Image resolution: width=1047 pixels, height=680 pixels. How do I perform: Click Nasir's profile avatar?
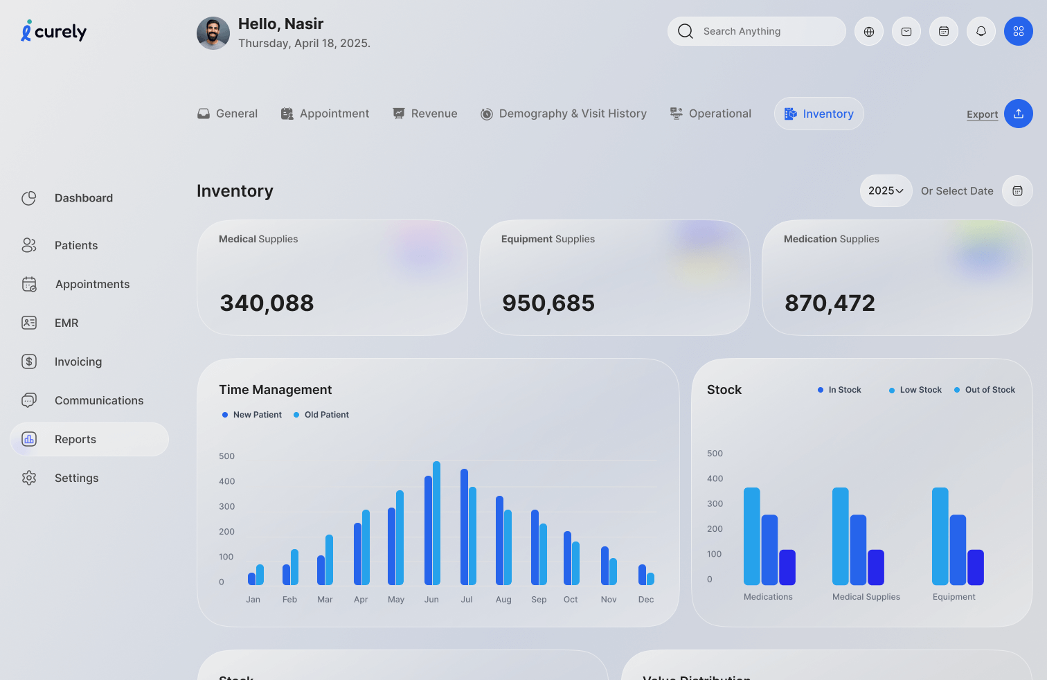213,33
